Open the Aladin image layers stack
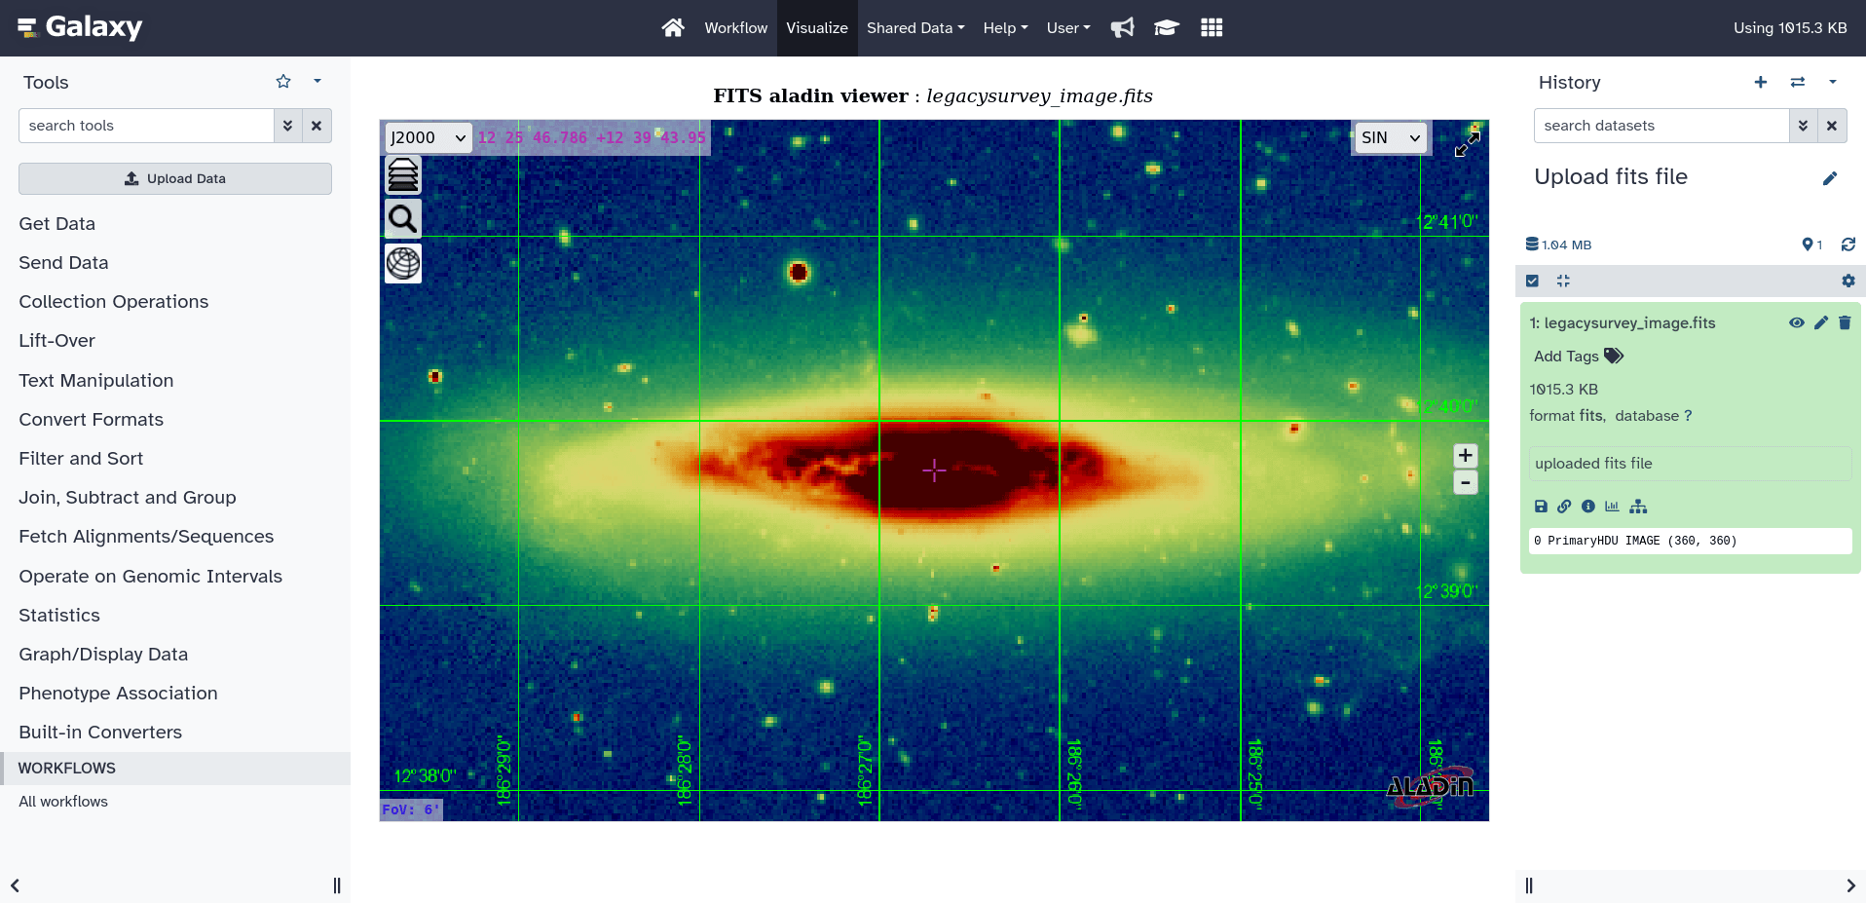Image resolution: width=1866 pixels, height=903 pixels. [x=402, y=175]
